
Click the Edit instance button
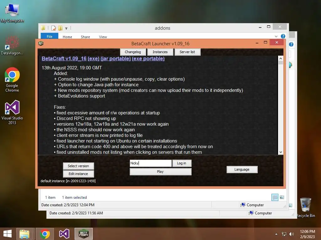pyautogui.click(x=78, y=174)
